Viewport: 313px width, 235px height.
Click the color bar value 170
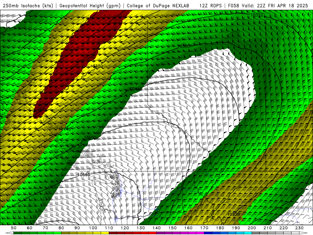pos(204,228)
